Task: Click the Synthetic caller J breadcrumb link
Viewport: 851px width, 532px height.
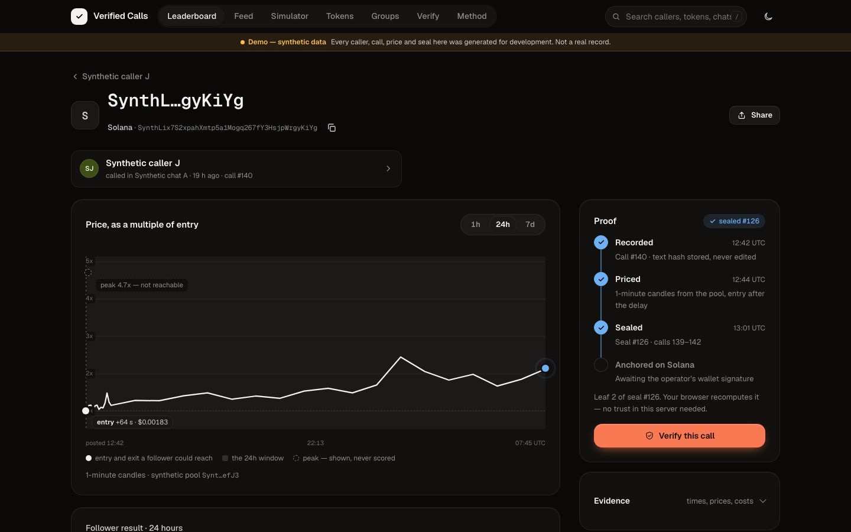Action: click(x=116, y=76)
